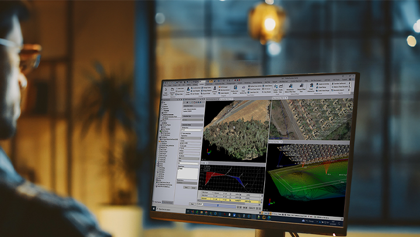Screen dimensions: 420x237
Task: Toggle the checkbox in the material layer list
Action: (178, 168)
